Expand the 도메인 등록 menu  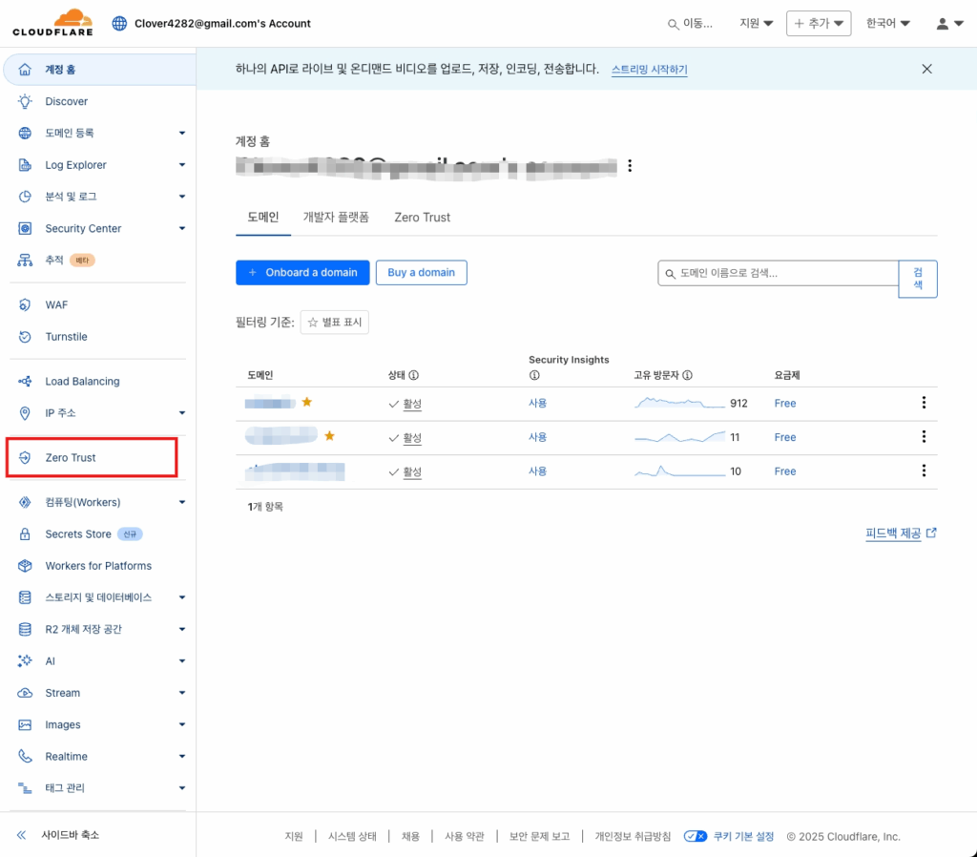click(x=182, y=133)
